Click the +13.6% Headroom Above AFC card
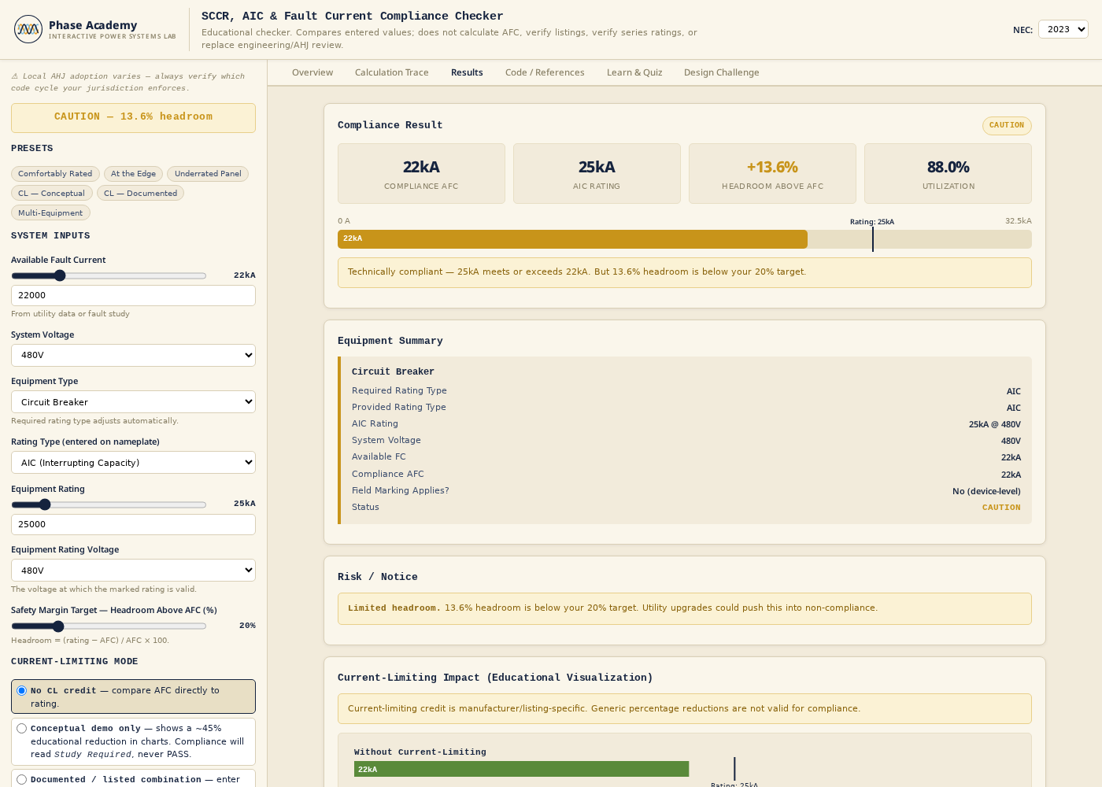The height and width of the screenshot is (787, 1102). click(772, 174)
